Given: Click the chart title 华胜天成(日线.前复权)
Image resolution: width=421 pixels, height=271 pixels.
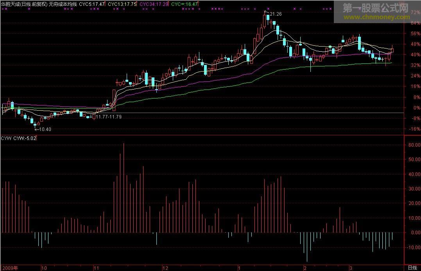Looking at the screenshot, I should [x=24, y=4].
